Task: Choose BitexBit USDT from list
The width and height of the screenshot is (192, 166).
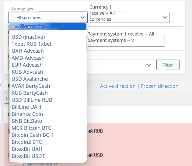Action: tap(28, 156)
